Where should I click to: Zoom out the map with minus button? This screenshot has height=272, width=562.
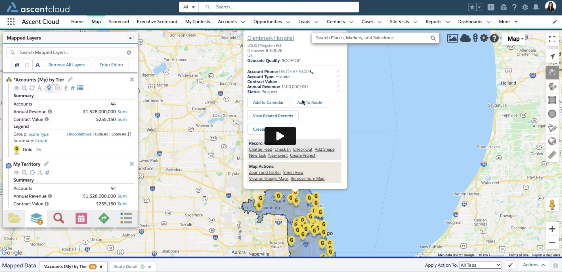pyautogui.click(x=552, y=243)
